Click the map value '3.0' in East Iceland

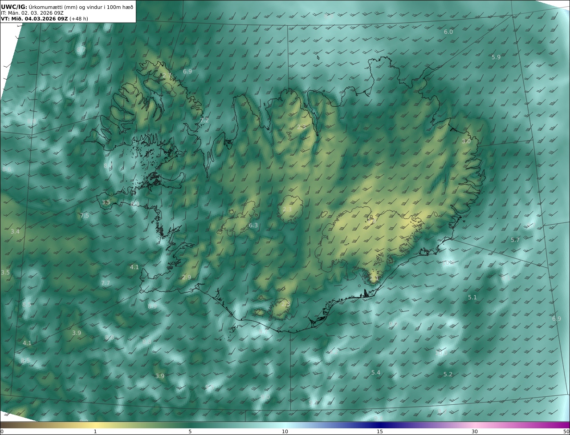(466, 141)
